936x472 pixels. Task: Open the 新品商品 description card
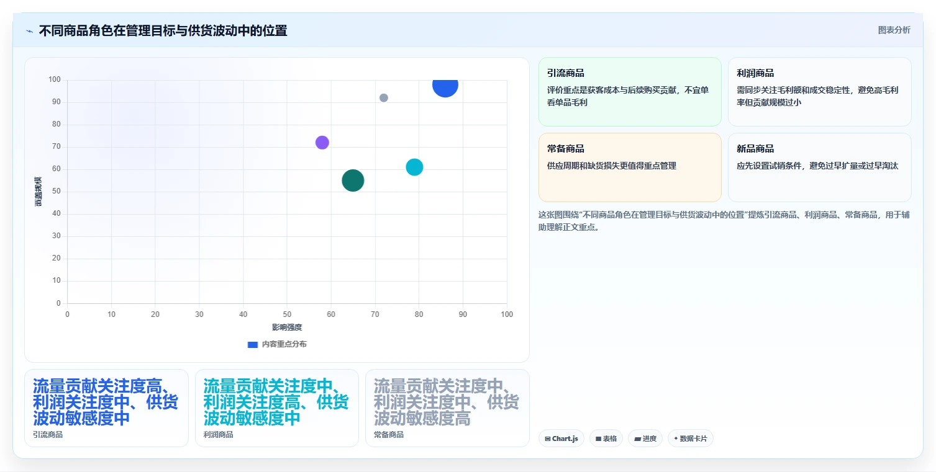pyautogui.click(x=819, y=167)
